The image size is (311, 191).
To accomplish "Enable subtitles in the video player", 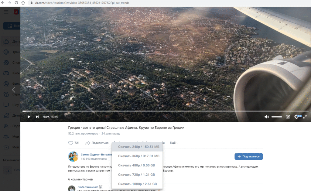I will click(x=287, y=117).
